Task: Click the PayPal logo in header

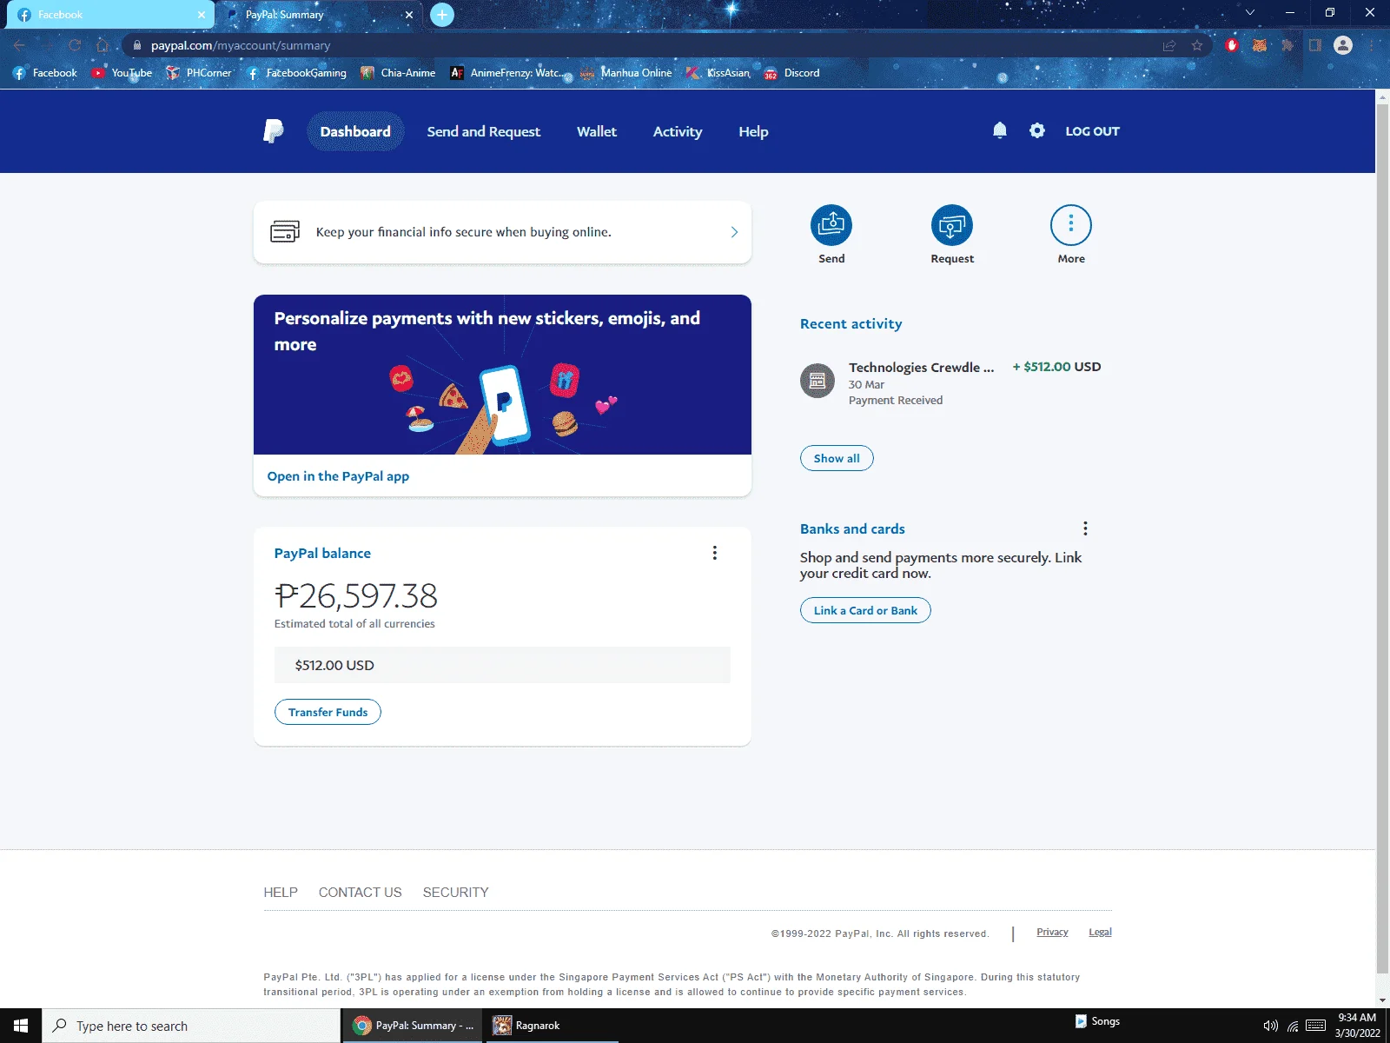Action: tap(274, 131)
